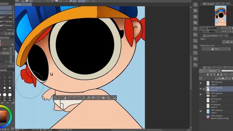
Task: Switch to the Navigator tab
Action: tap(209, 4)
